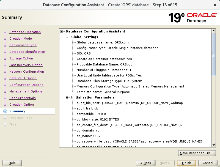The image size is (220, 167).
Task: Select Database Files Storage Type row
Action: click(x=109, y=81)
